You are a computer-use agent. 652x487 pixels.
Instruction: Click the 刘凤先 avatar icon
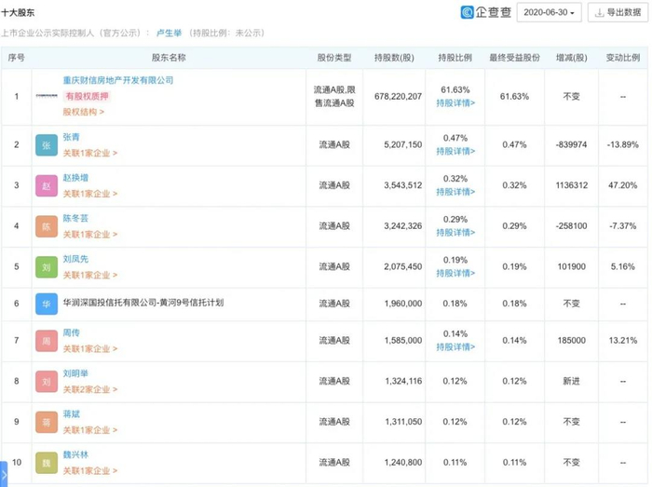[46, 266]
